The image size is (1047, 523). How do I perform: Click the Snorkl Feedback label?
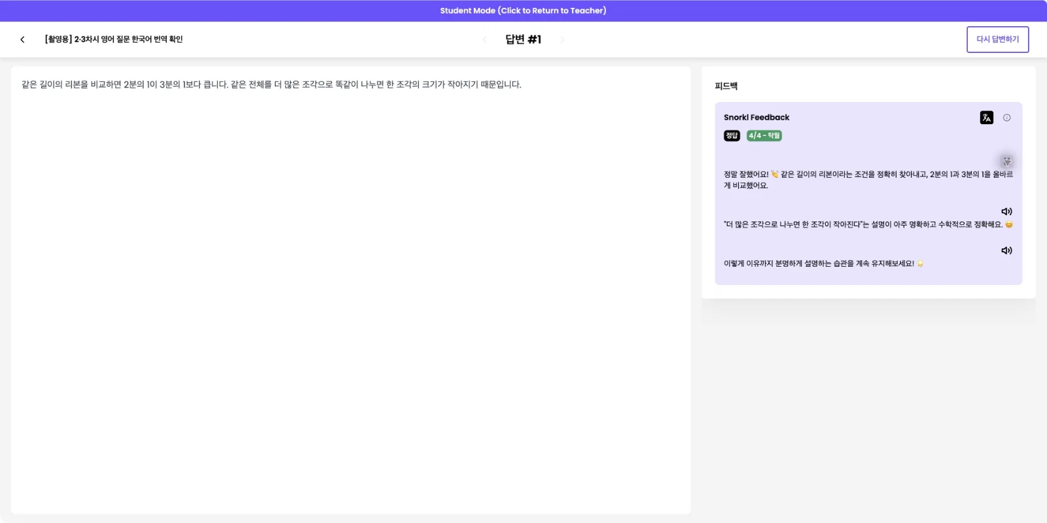click(756, 118)
